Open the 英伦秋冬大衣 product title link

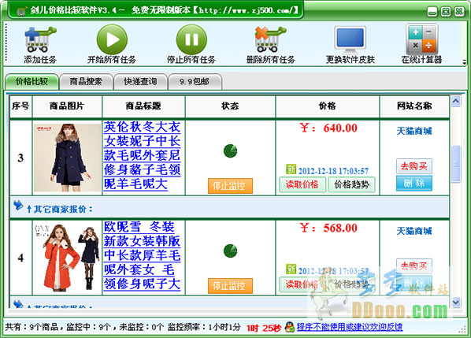click(x=142, y=155)
